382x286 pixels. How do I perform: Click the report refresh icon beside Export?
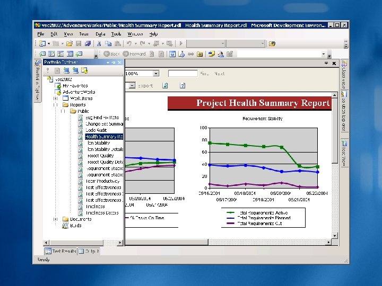(165, 86)
